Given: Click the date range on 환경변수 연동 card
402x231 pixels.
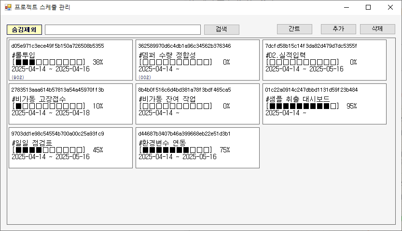Looking at the screenshot, I should [178, 156].
